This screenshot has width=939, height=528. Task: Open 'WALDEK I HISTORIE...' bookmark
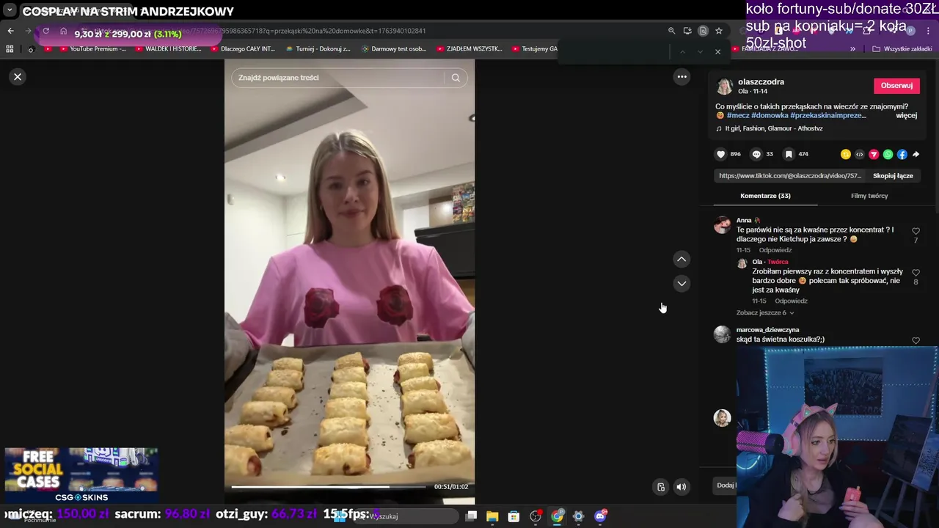168,49
